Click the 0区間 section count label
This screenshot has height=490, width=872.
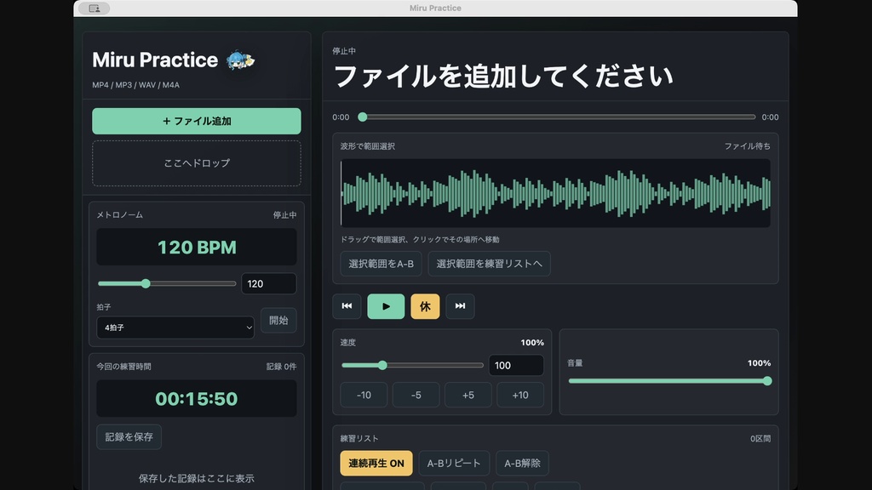760,438
